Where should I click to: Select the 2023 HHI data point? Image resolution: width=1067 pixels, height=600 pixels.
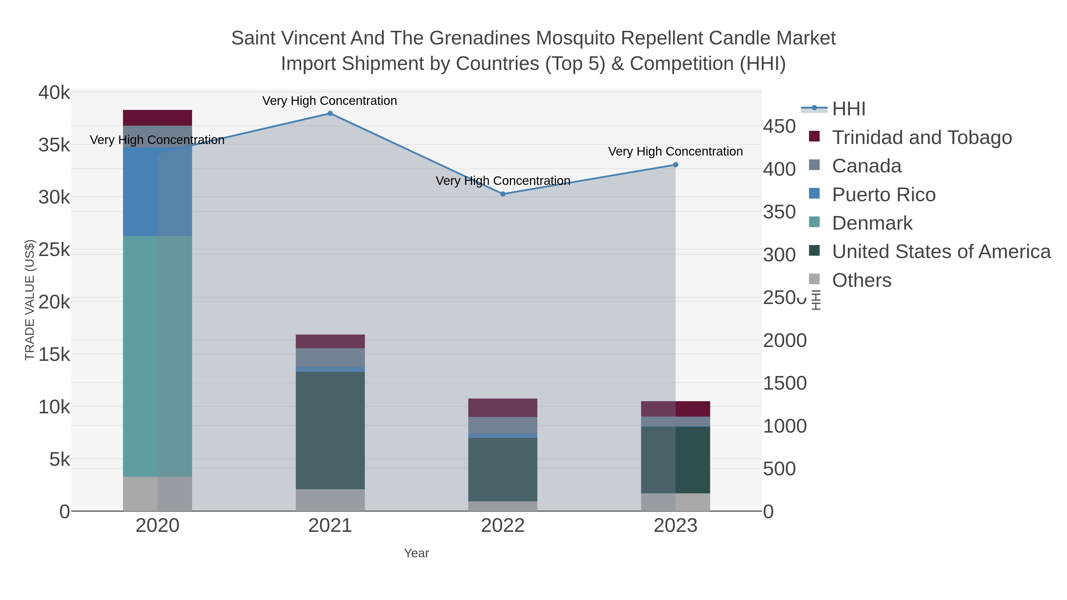[675, 165]
